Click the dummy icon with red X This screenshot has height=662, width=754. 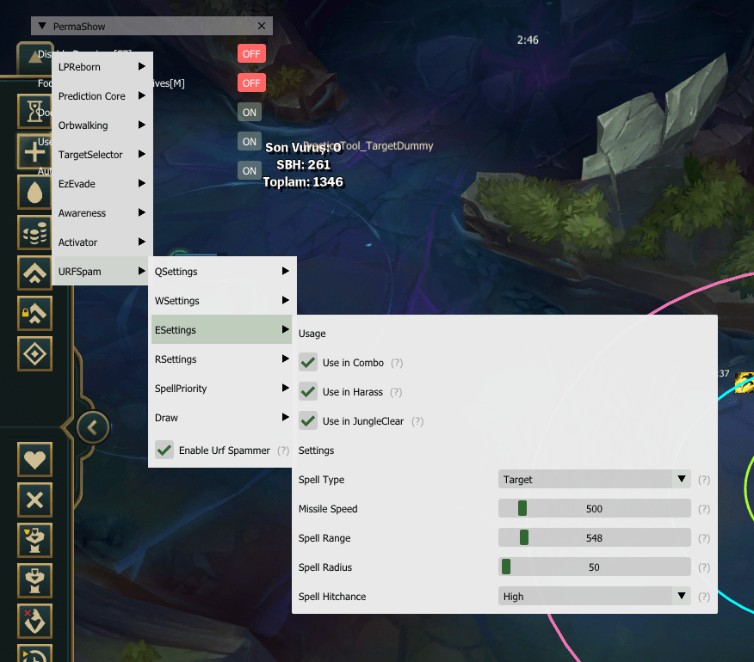34,622
